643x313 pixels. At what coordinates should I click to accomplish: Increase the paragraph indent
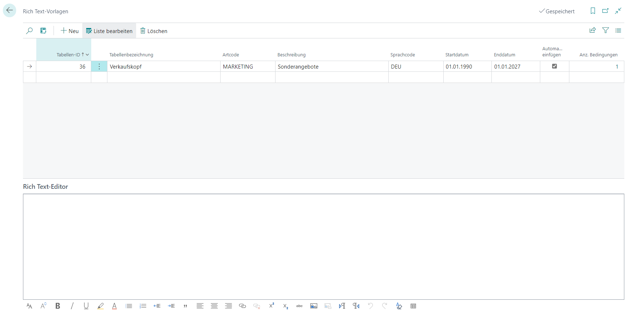(x=171, y=306)
